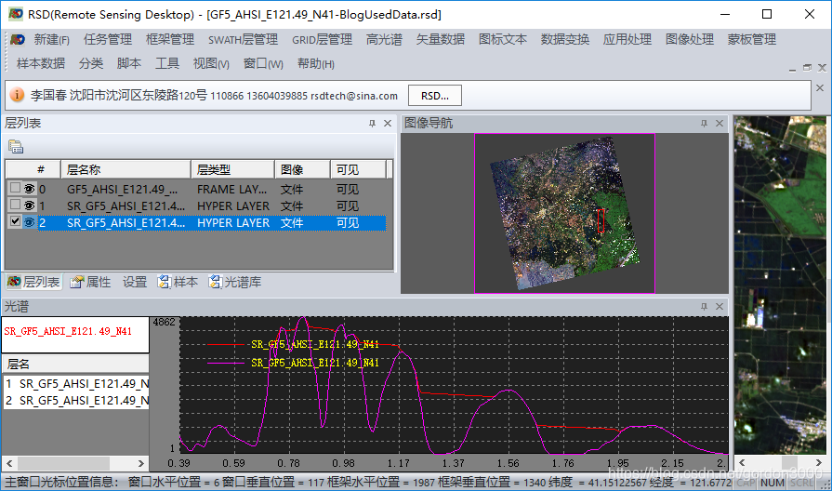The image size is (832, 491).
Task: Toggle eye visibility icon of layer 0
Action: tap(29, 189)
